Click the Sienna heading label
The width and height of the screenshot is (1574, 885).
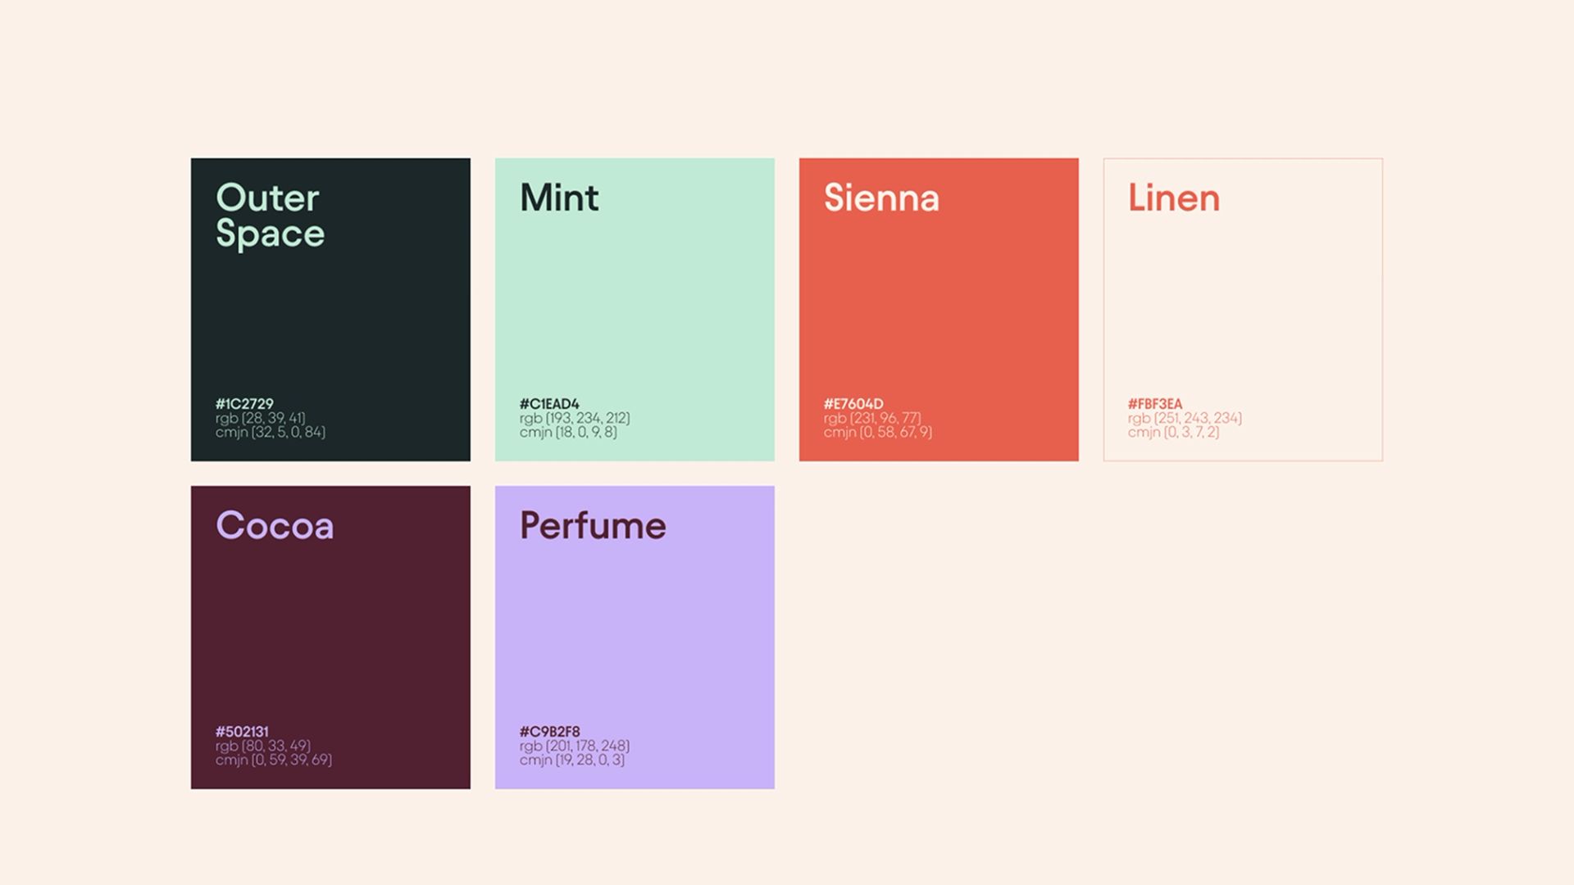[881, 197]
